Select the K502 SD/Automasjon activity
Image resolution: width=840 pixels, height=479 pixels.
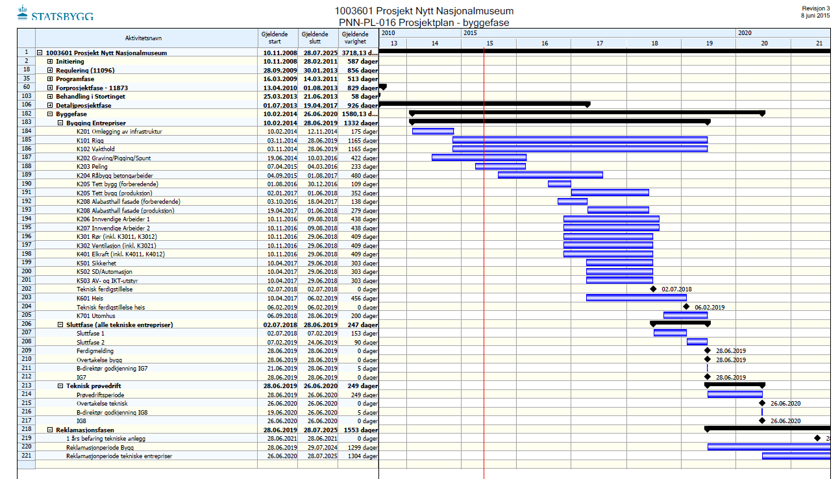[x=197, y=272]
